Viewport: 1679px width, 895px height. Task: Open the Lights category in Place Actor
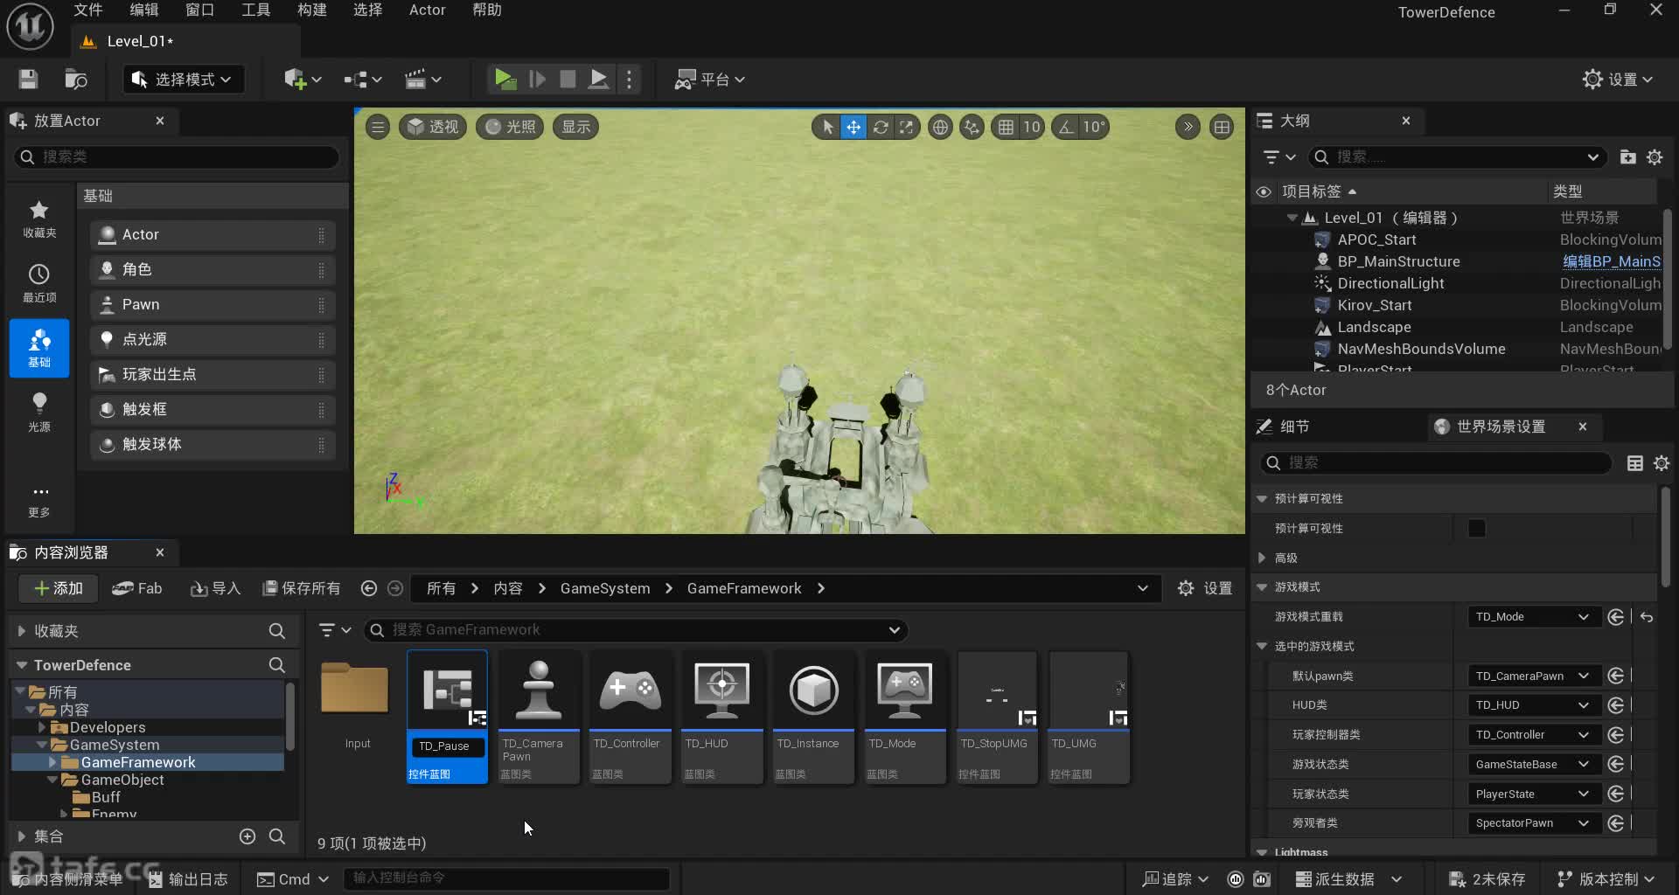(x=39, y=412)
